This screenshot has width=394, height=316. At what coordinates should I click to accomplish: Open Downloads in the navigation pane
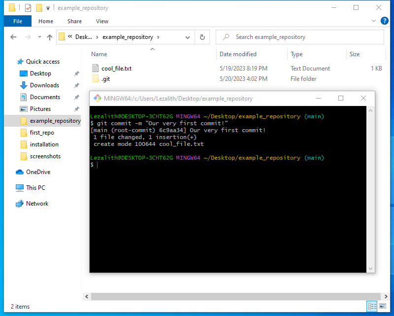tap(44, 85)
